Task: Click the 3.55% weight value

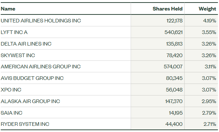Action: pos(209,32)
